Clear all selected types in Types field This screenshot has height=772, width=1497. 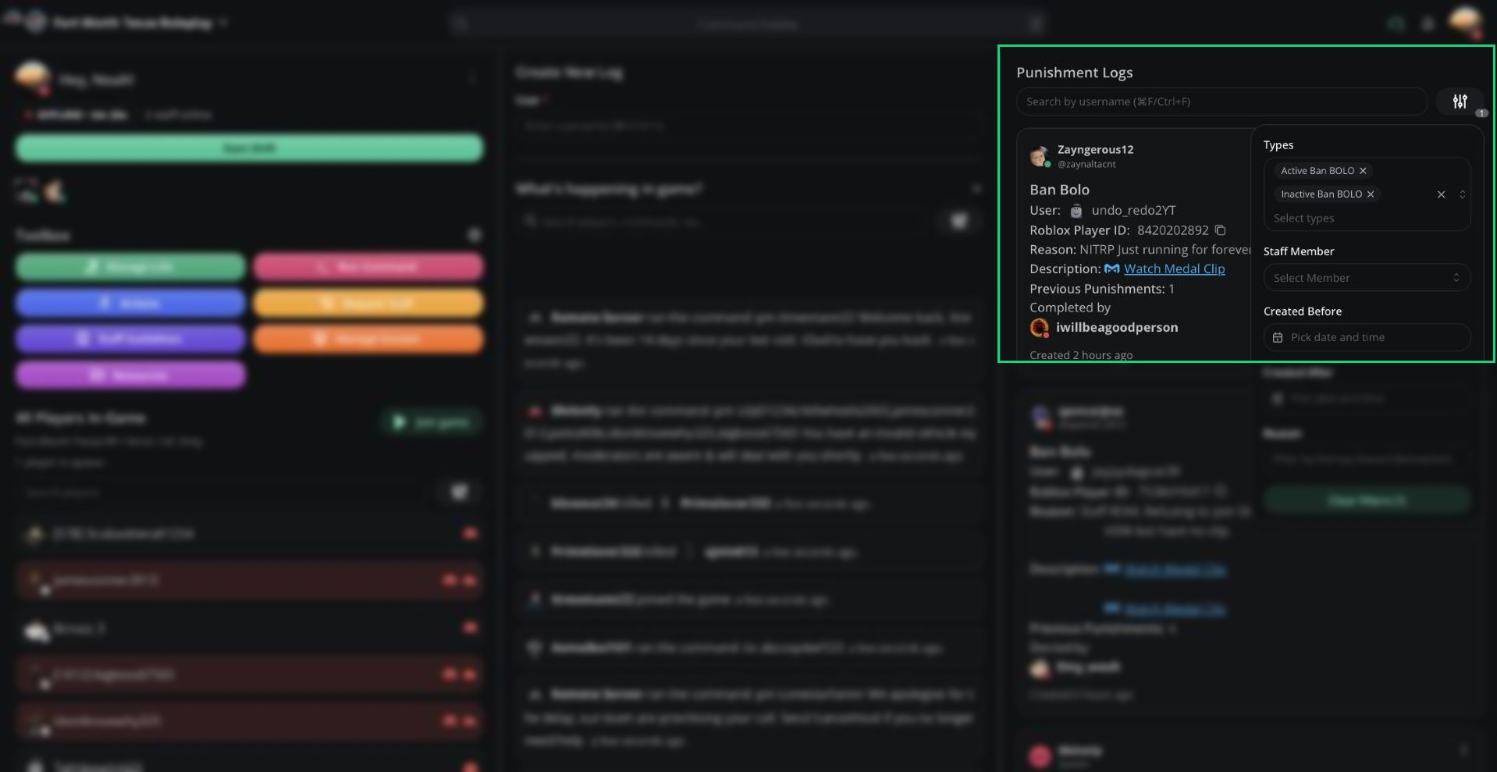coord(1441,194)
